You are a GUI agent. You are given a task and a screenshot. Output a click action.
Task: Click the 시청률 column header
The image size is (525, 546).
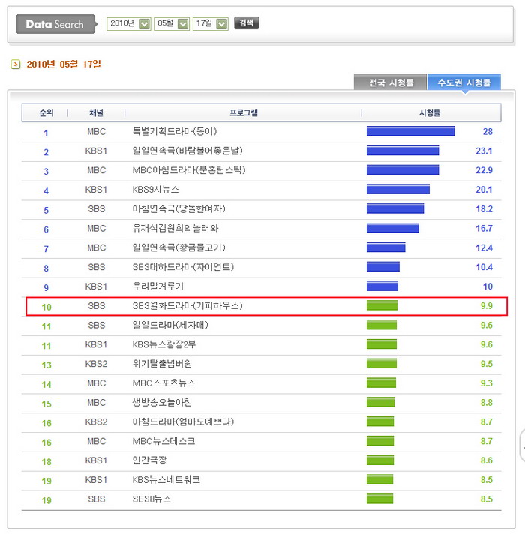coord(430,112)
